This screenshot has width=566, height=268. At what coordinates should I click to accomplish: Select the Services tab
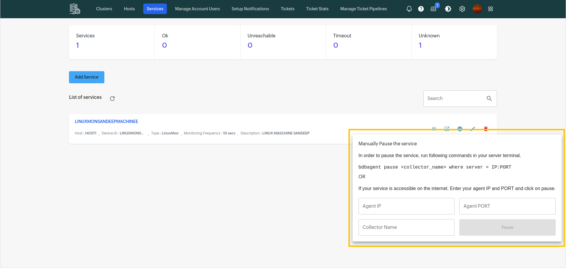click(x=155, y=9)
